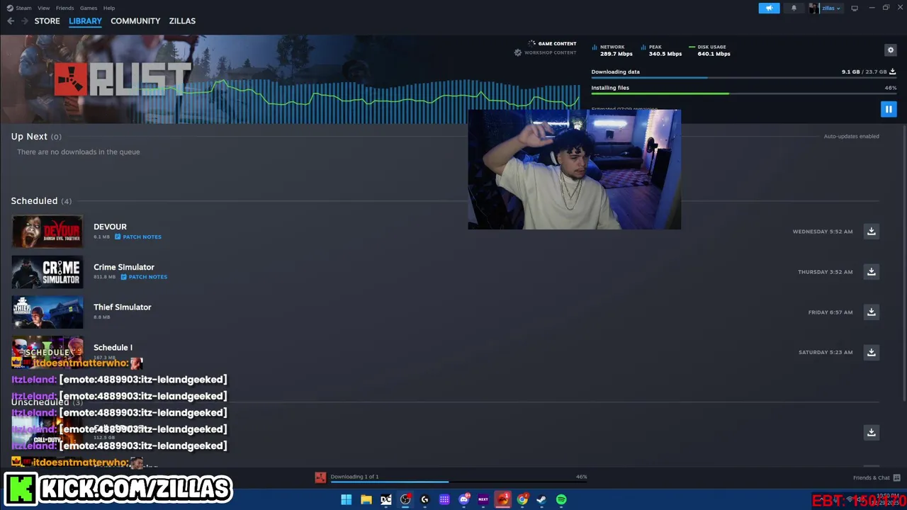Click the Schedule I title

point(113,347)
